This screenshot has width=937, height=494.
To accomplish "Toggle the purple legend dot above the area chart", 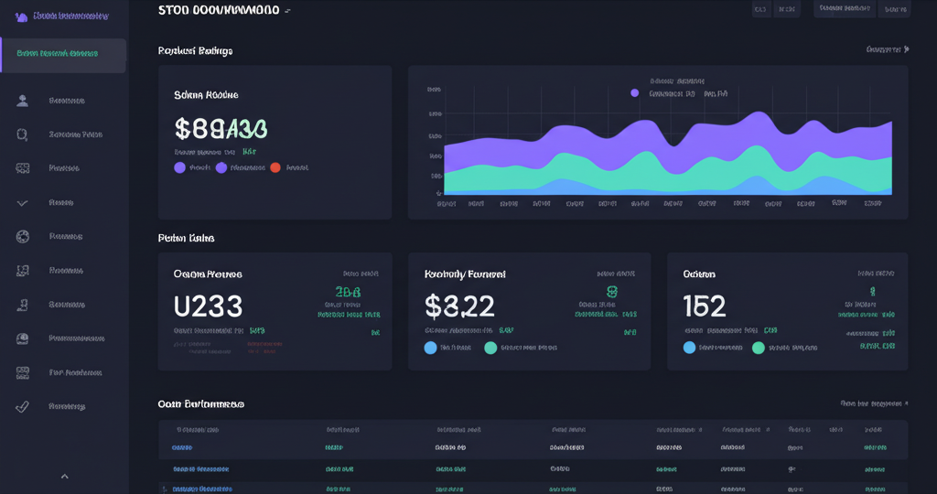I will pyautogui.click(x=635, y=93).
